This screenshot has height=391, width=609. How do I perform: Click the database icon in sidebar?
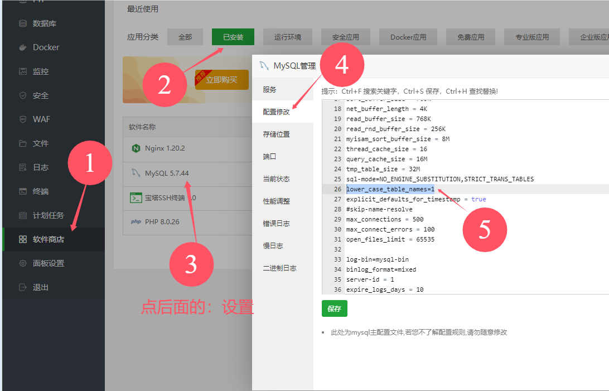coord(23,23)
